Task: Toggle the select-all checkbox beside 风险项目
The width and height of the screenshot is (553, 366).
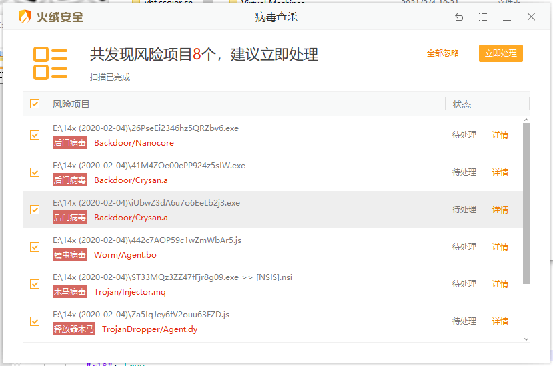Action: (35, 104)
